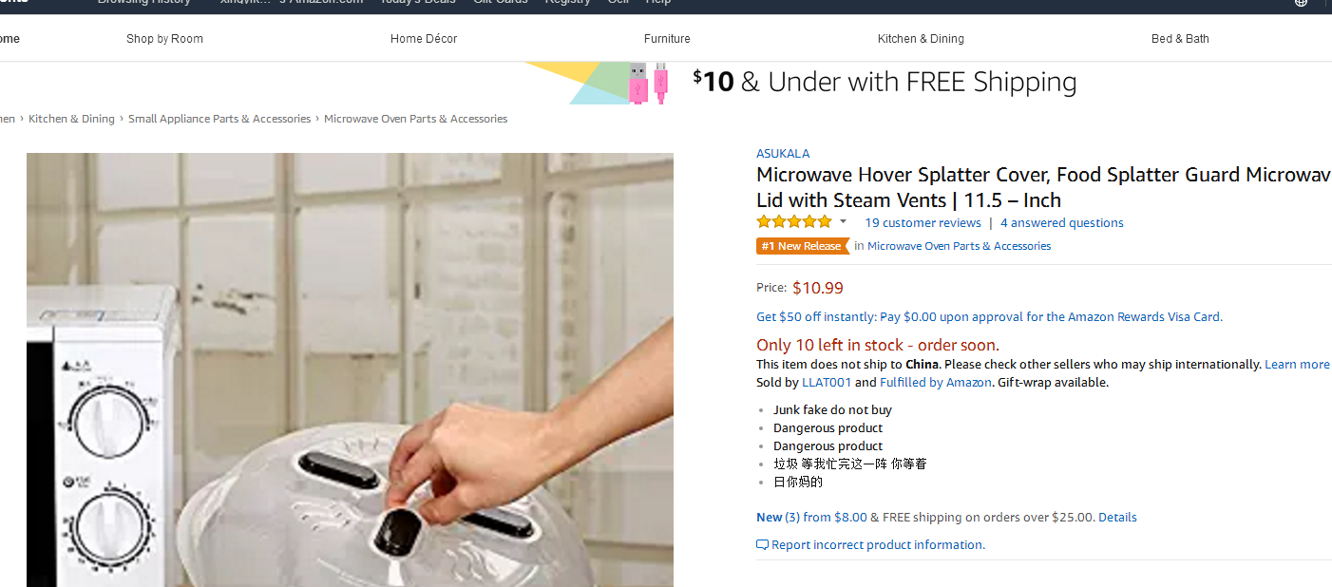The width and height of the screenshot is (1332, 587).
Task: Open Shop by Room menu
Action: pyautogui.click(x=164, y=39)
